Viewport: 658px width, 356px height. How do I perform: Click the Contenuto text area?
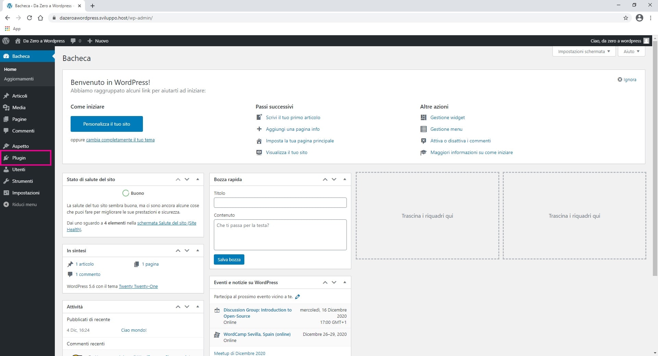[x=280, y=235]
